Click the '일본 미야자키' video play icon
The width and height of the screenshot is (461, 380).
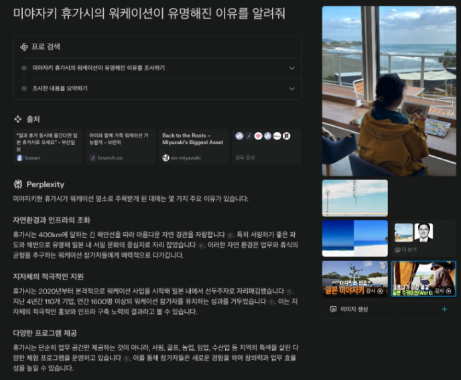coord(380,291)
